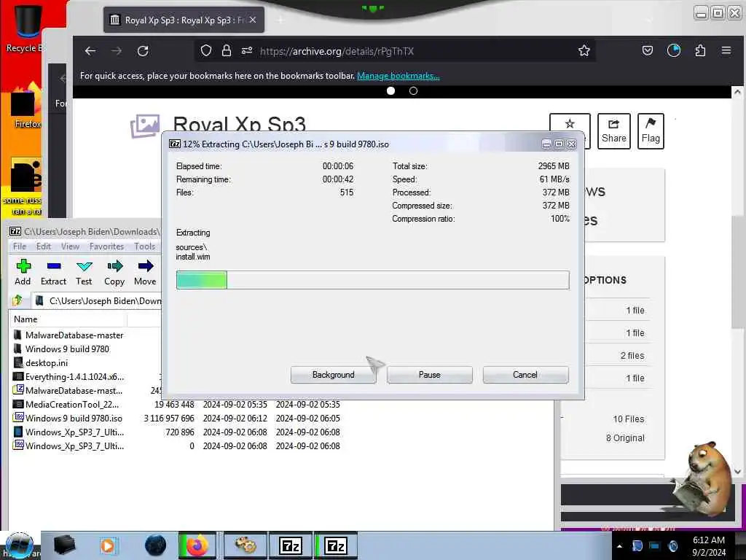746x560 pixels.
Task: Bookmark this page with the star icon
Action: coord(584,50)
